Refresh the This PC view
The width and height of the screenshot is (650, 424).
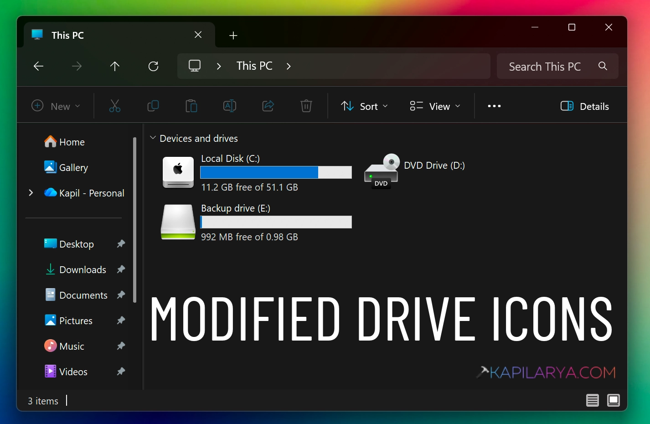[x=154, y=67]
